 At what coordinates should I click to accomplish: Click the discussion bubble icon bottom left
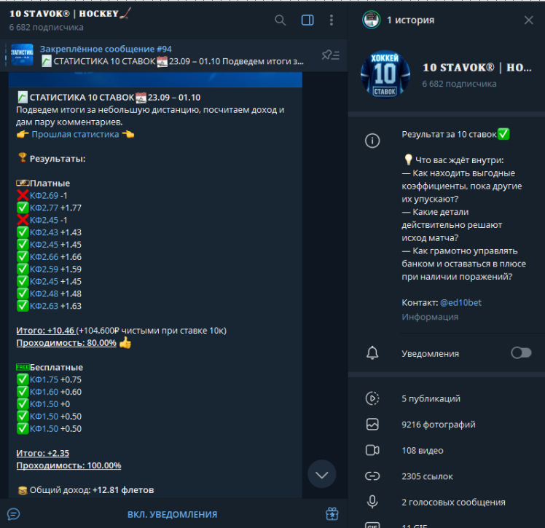(x=13, y=513)
